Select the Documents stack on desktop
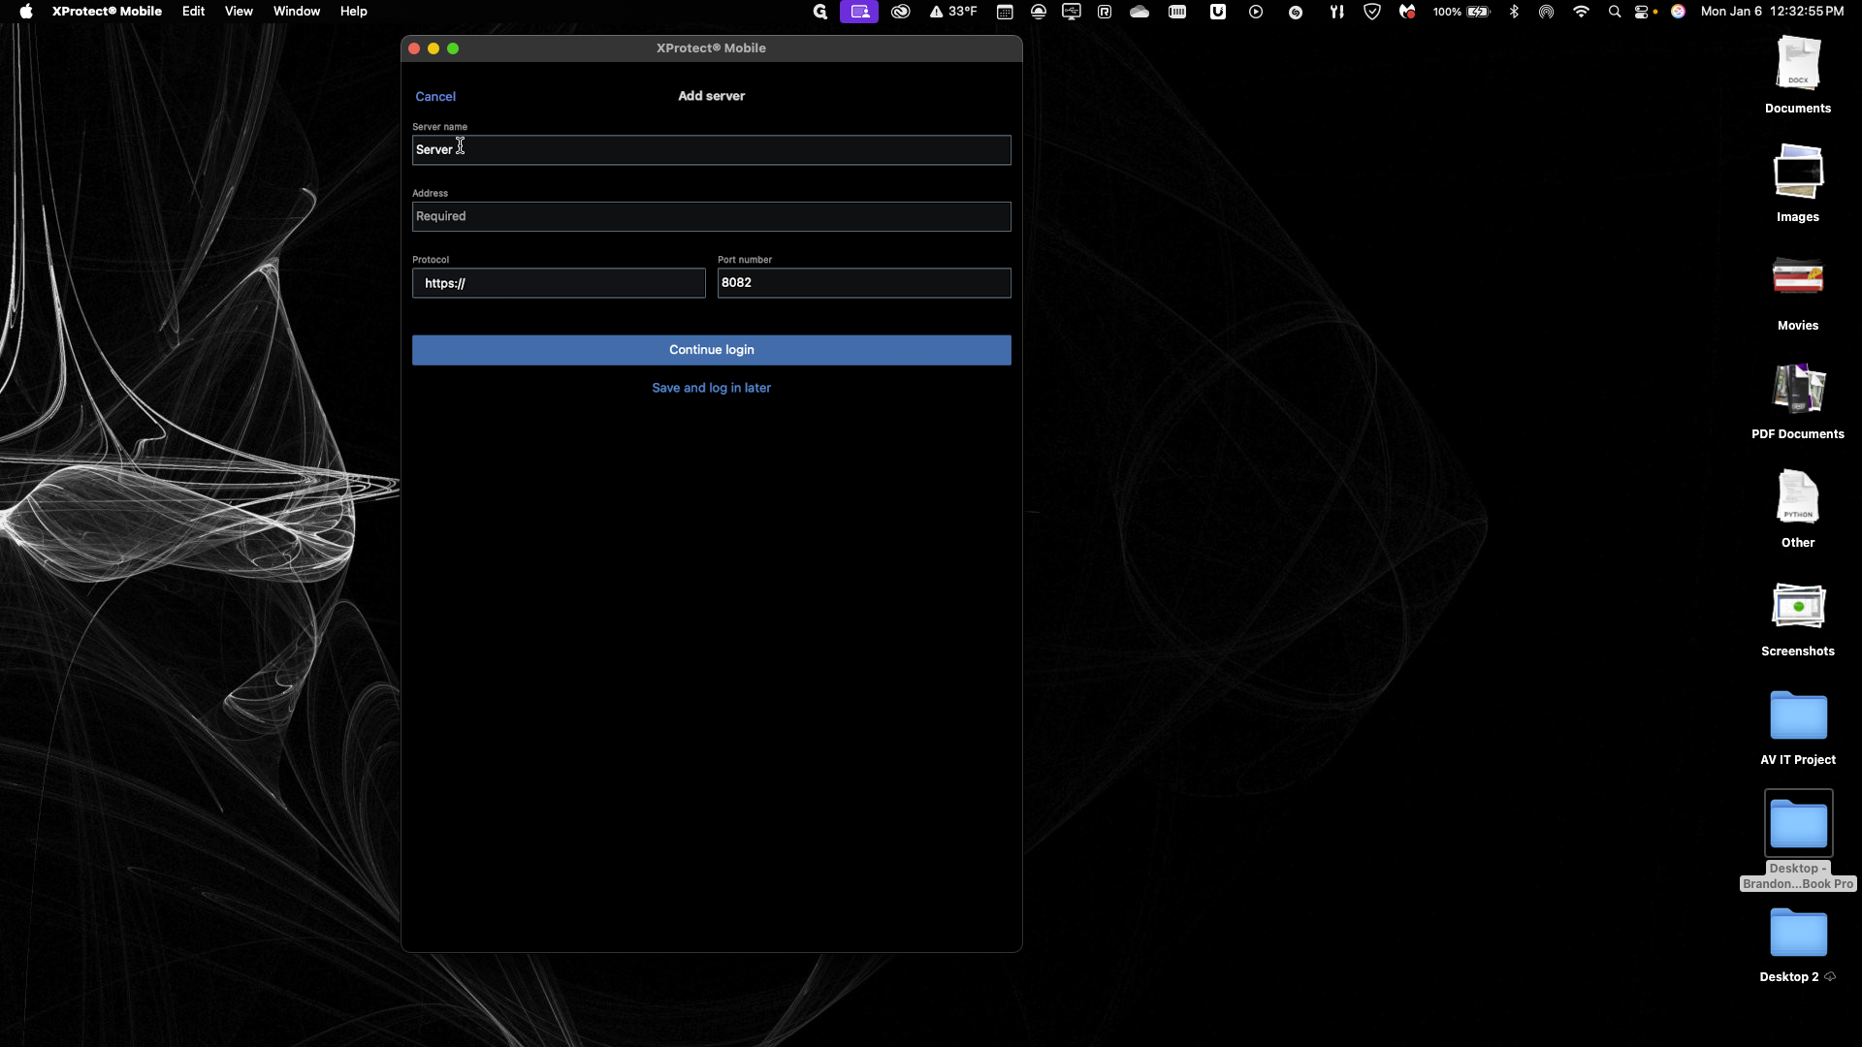Screen dimensions: 1862x1047 coord(1798,75)
